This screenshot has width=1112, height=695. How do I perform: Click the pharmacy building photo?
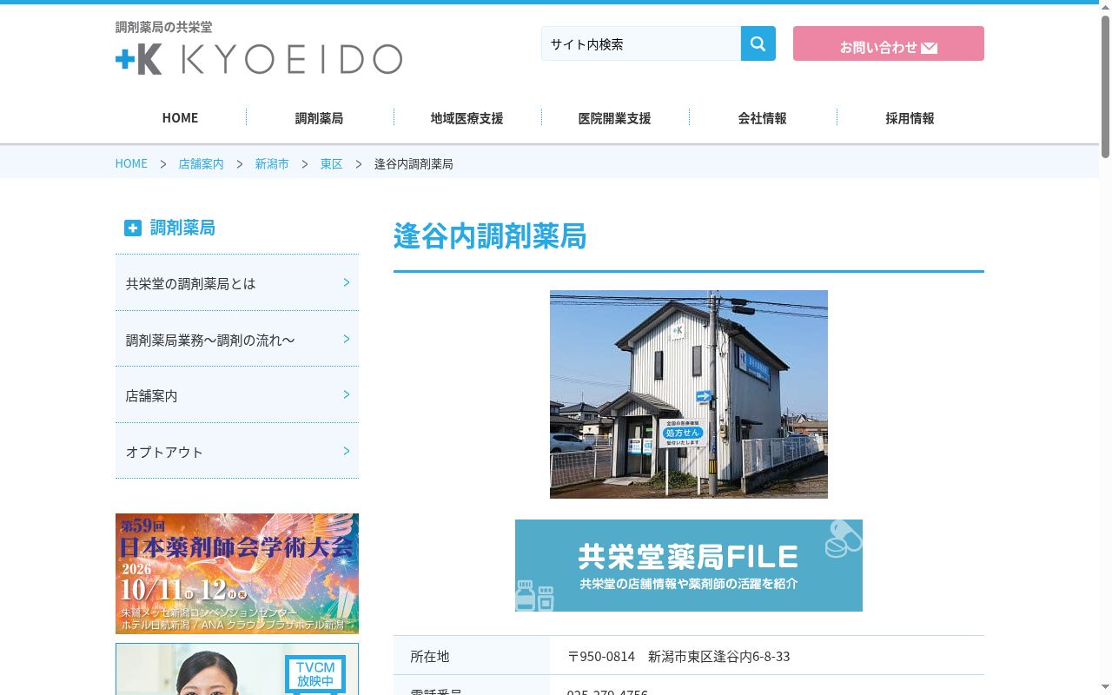pos(689,394)
